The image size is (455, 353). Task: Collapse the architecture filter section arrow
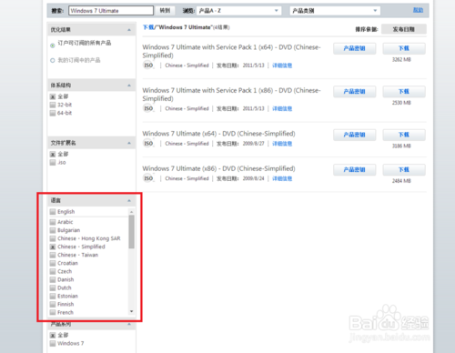129,86
